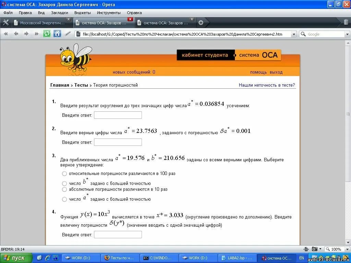Open the 100% zoom dropdown

tap(347, 249)
